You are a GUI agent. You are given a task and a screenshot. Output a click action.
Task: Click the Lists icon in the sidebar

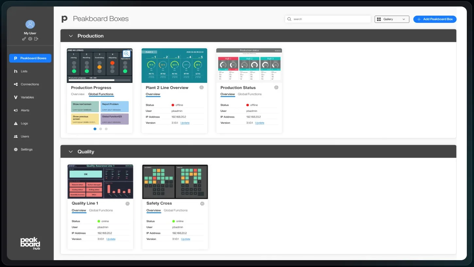[16, 71]
